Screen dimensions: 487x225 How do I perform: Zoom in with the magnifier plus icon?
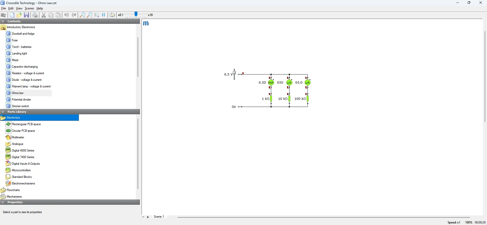(x=82, y=15)
